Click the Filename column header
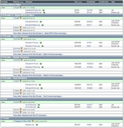 pos(29,2)
